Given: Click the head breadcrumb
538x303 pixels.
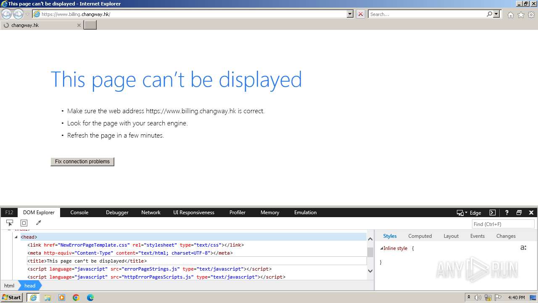Looking at the screenshot, I should pos(30,285).
